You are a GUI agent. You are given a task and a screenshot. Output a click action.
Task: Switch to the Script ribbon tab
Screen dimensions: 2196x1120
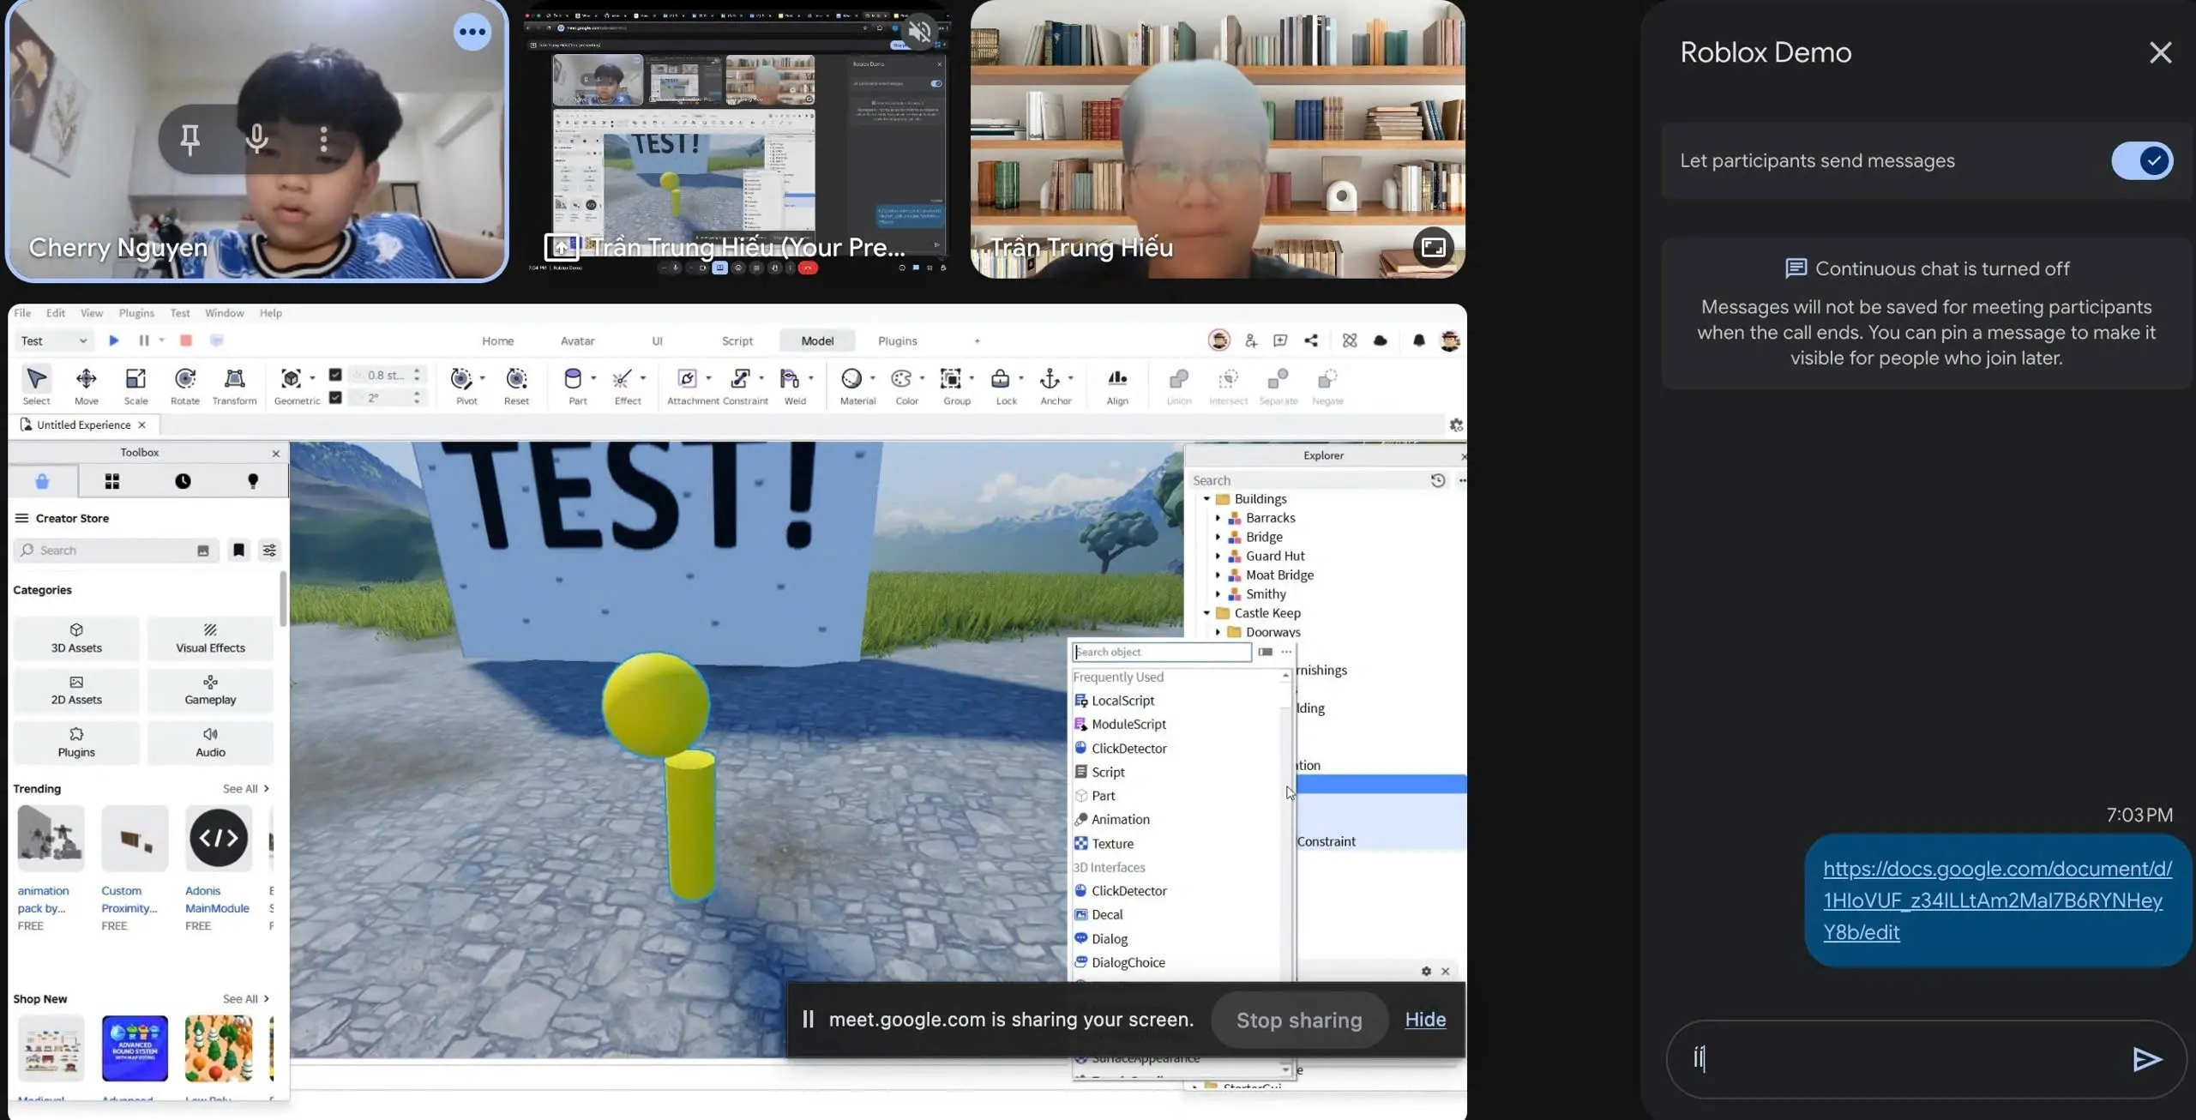tap(737, 340)
